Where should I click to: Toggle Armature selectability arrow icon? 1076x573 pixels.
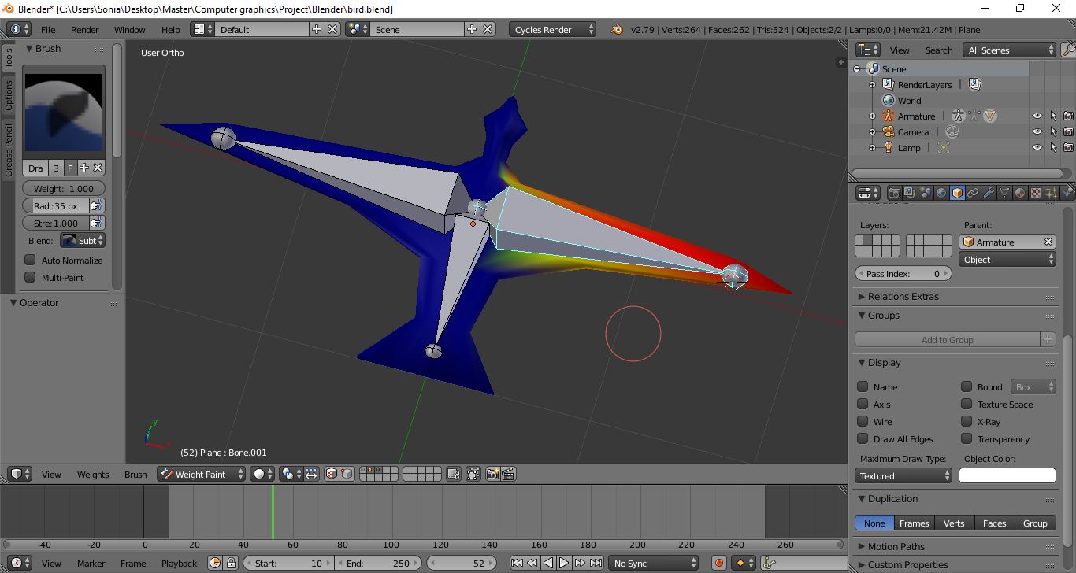tap(1053, 116)
